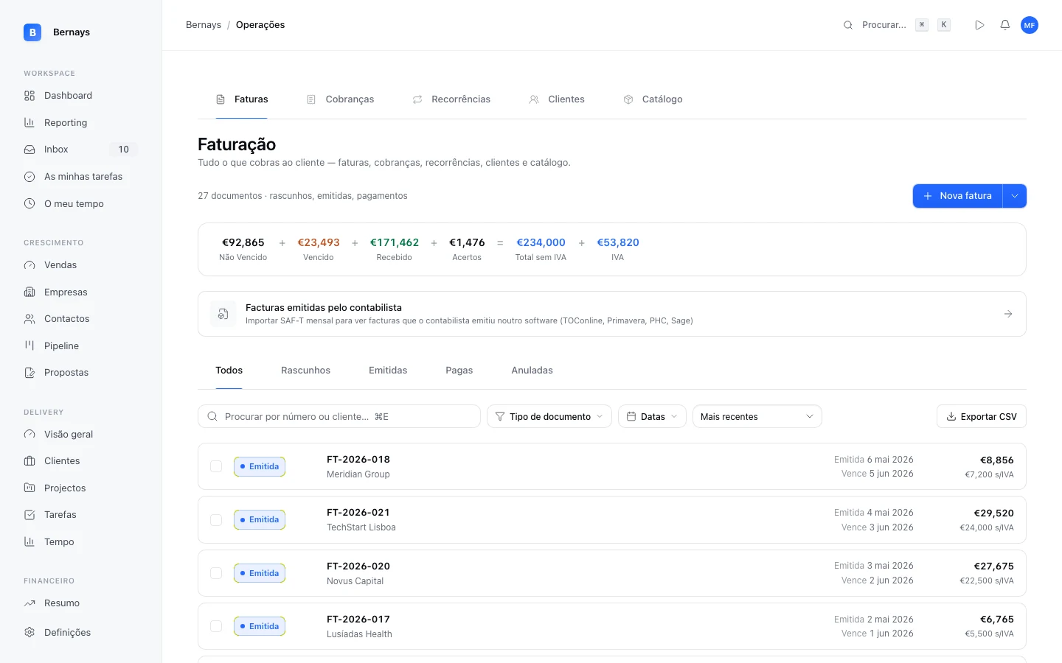Select checkbox for invoice FT-2026-018
Image resolution: width=1062 pixels, height=663 pixels.
(x=216, y=466)
